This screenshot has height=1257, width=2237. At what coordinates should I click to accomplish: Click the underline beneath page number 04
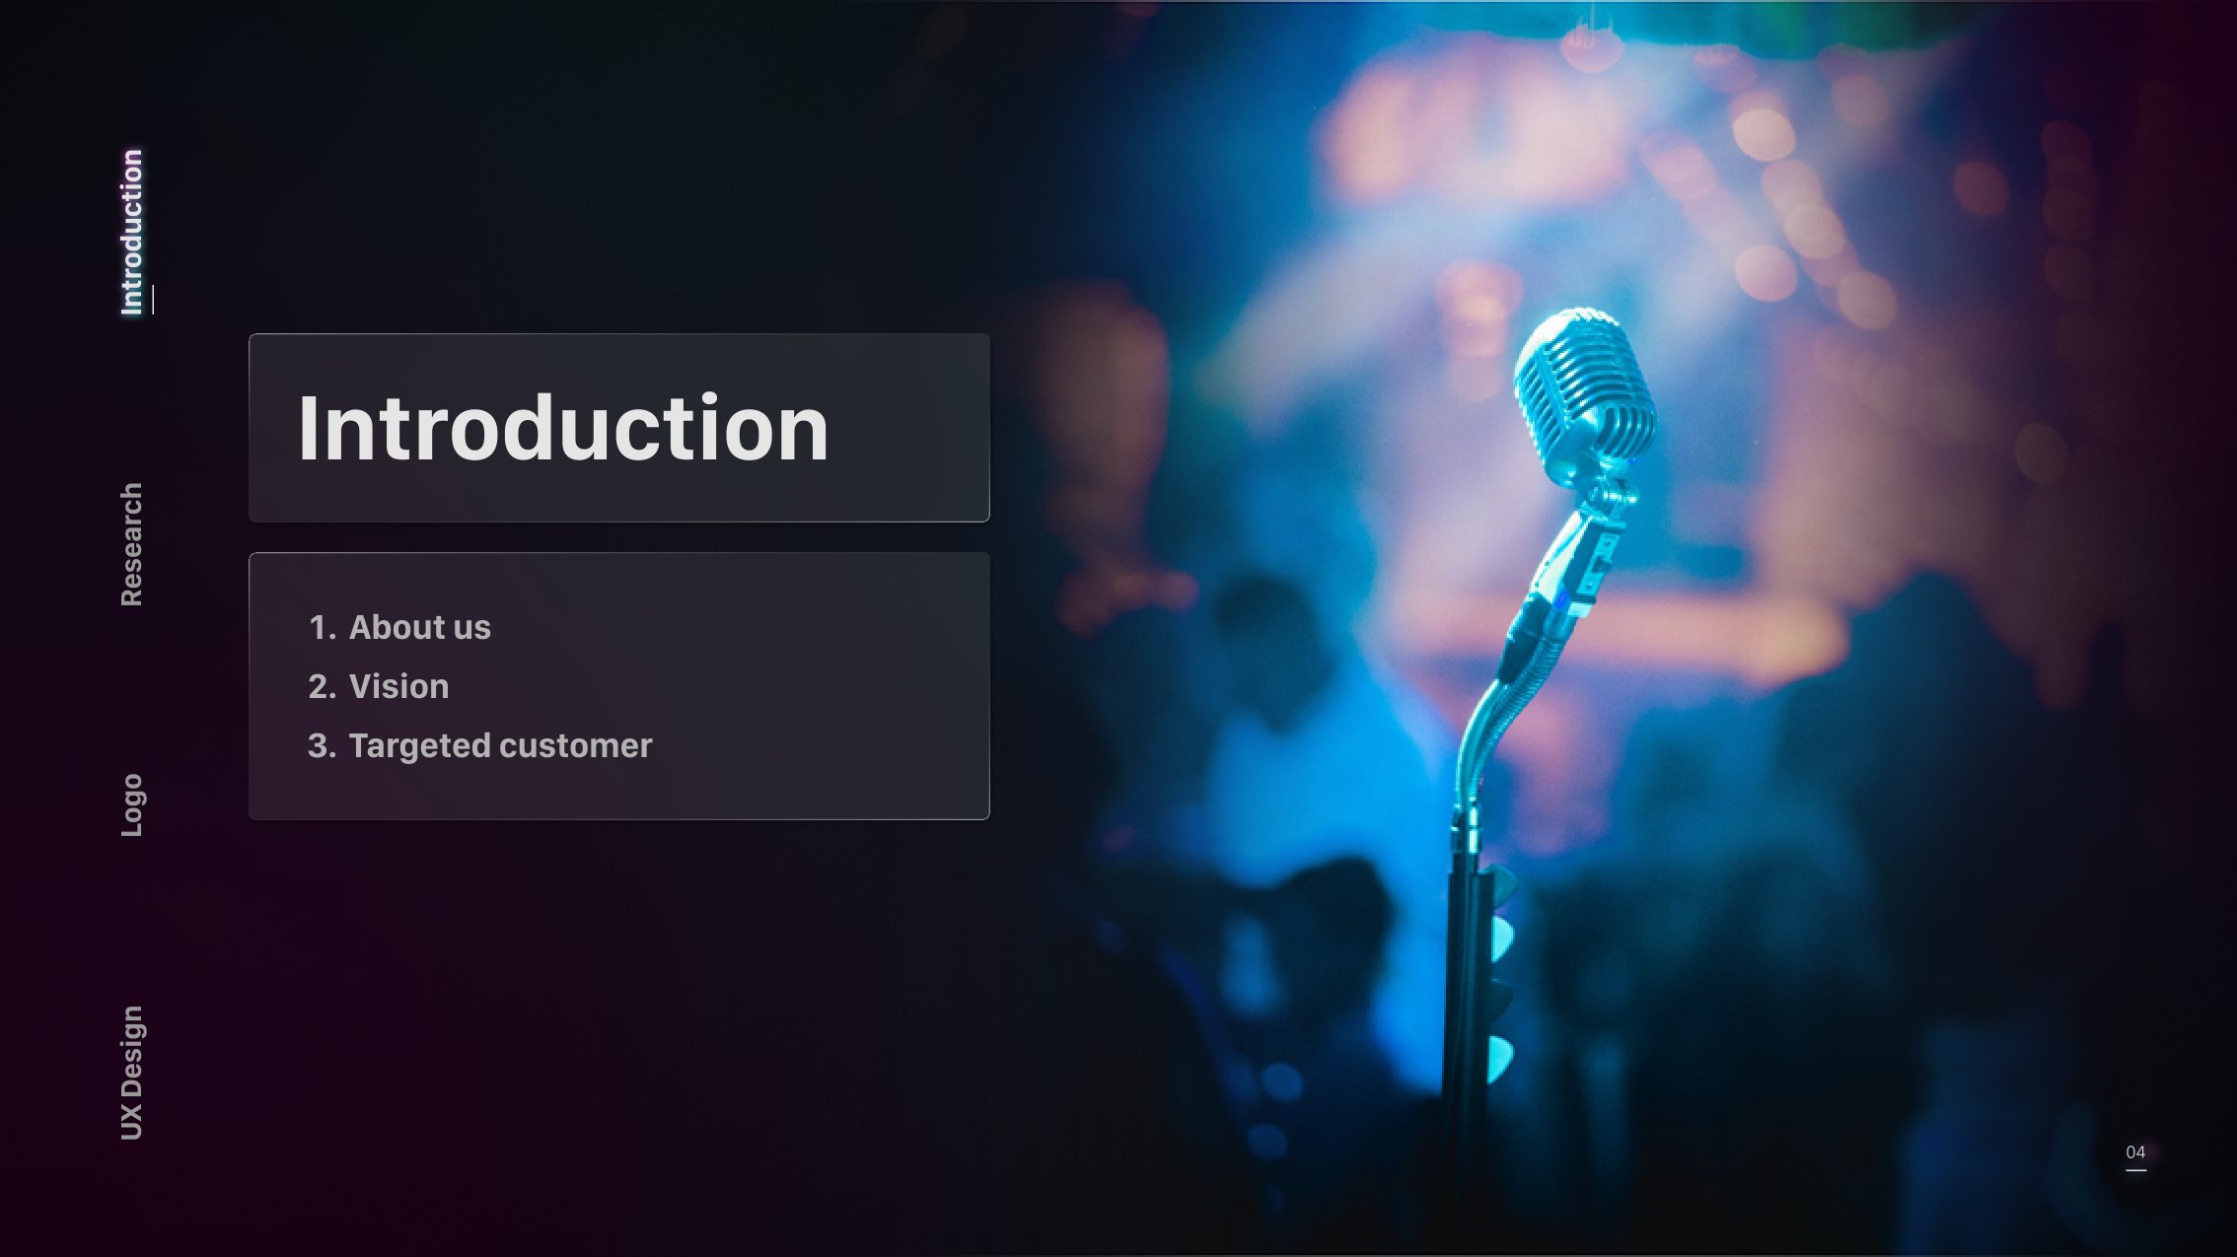[2135, 1170]
